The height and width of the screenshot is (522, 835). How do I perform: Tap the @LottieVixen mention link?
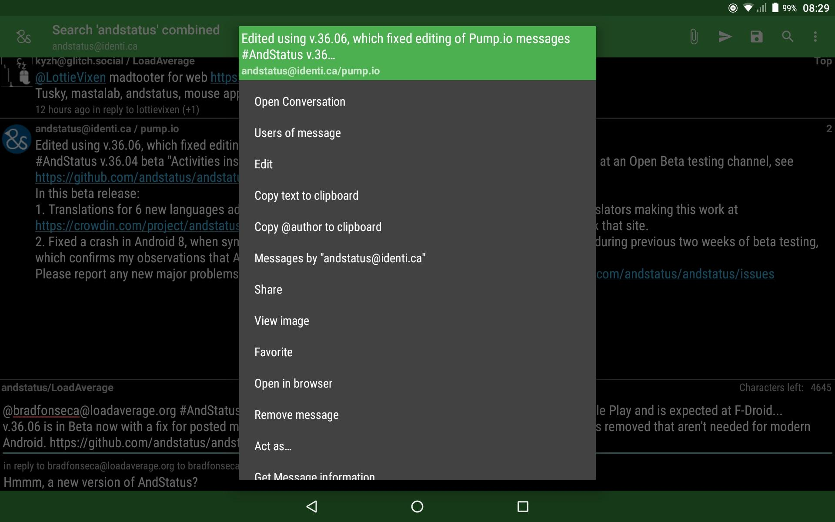[x=70, y=77]
